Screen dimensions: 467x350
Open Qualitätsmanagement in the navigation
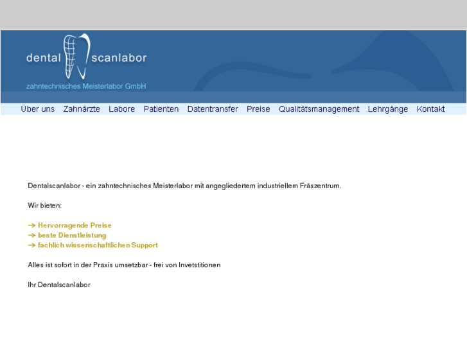point(319,109)
